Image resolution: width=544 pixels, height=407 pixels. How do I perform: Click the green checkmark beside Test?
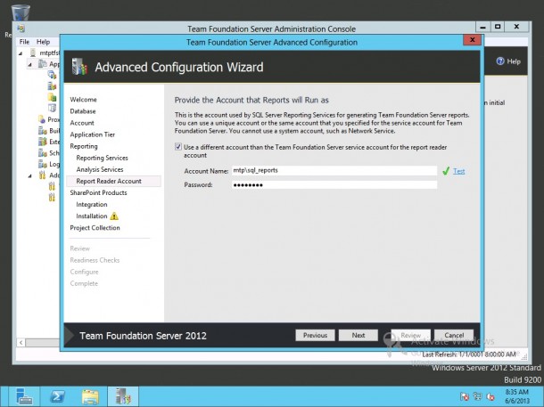(446, 171)
